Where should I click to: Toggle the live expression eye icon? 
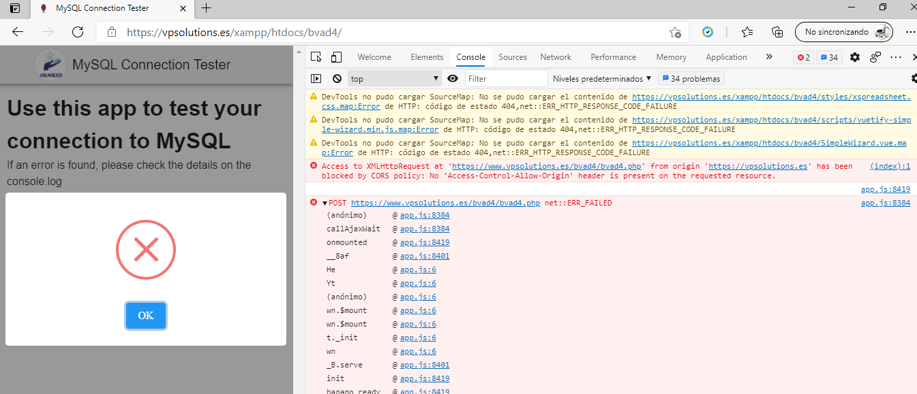pos(453,79)
